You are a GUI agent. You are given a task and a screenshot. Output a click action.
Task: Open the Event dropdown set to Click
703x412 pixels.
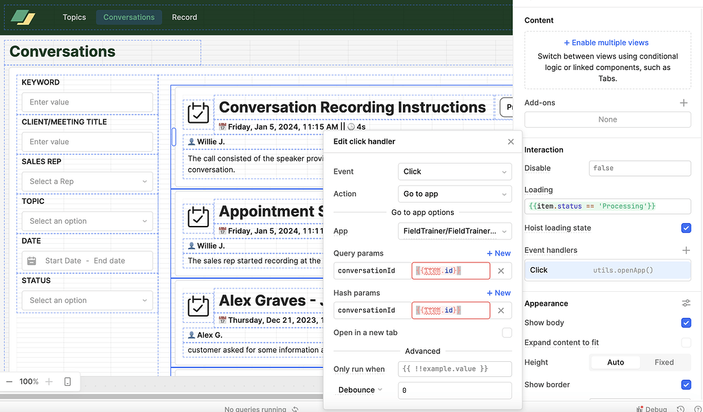[x=454, y=172]
